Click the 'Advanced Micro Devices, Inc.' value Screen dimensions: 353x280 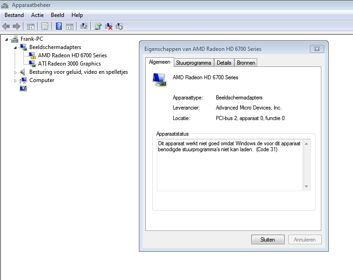point(249,108)
